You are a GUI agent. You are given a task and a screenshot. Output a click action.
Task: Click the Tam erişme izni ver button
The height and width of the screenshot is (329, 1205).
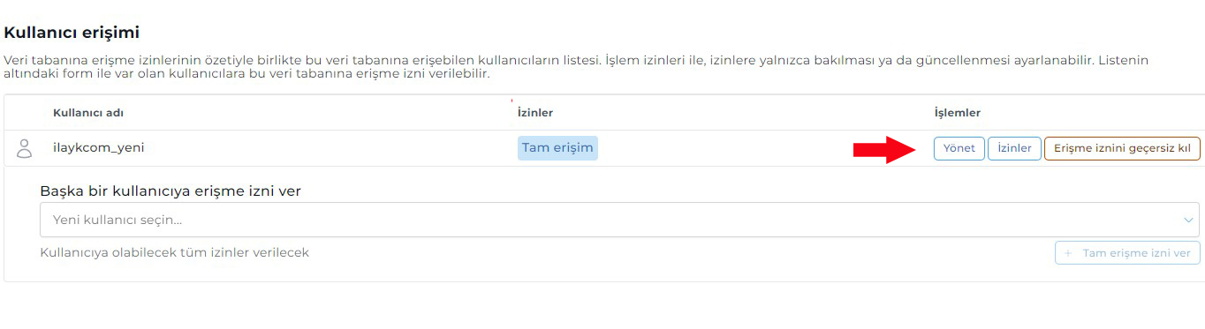pos(1127,253)
